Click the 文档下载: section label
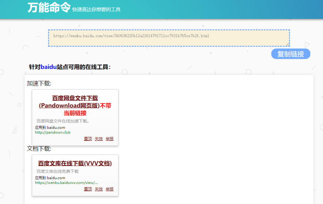 (x=39, y=149)
